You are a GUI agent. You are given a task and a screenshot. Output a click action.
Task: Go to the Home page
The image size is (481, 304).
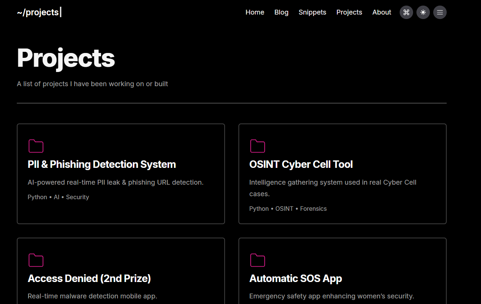point(255,12)
